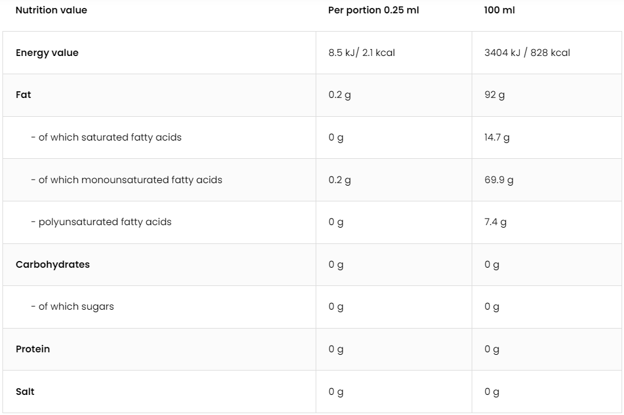
Task: Select the Salt value in 100 ml column
Action: click(492, 392)
